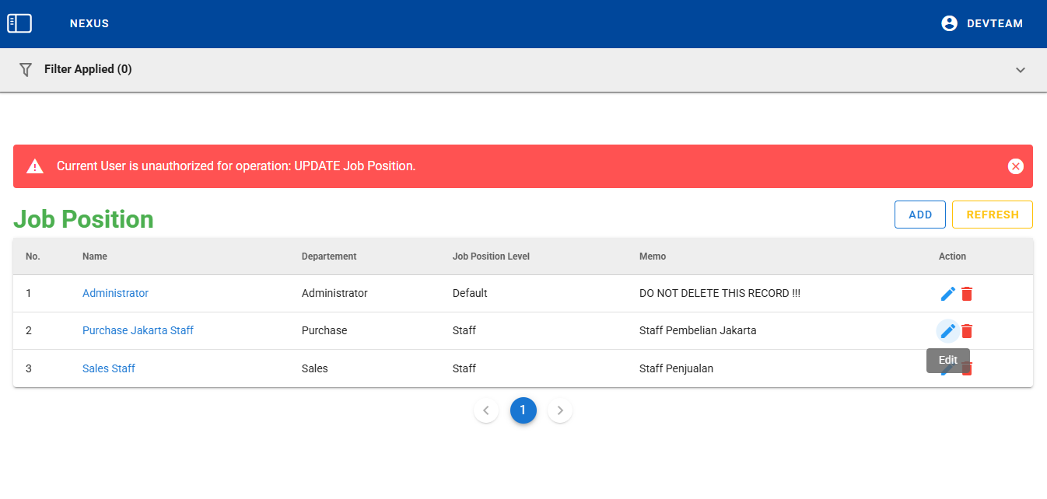
Task: Click the NEXUS app title
Action: tap(89, 23)
